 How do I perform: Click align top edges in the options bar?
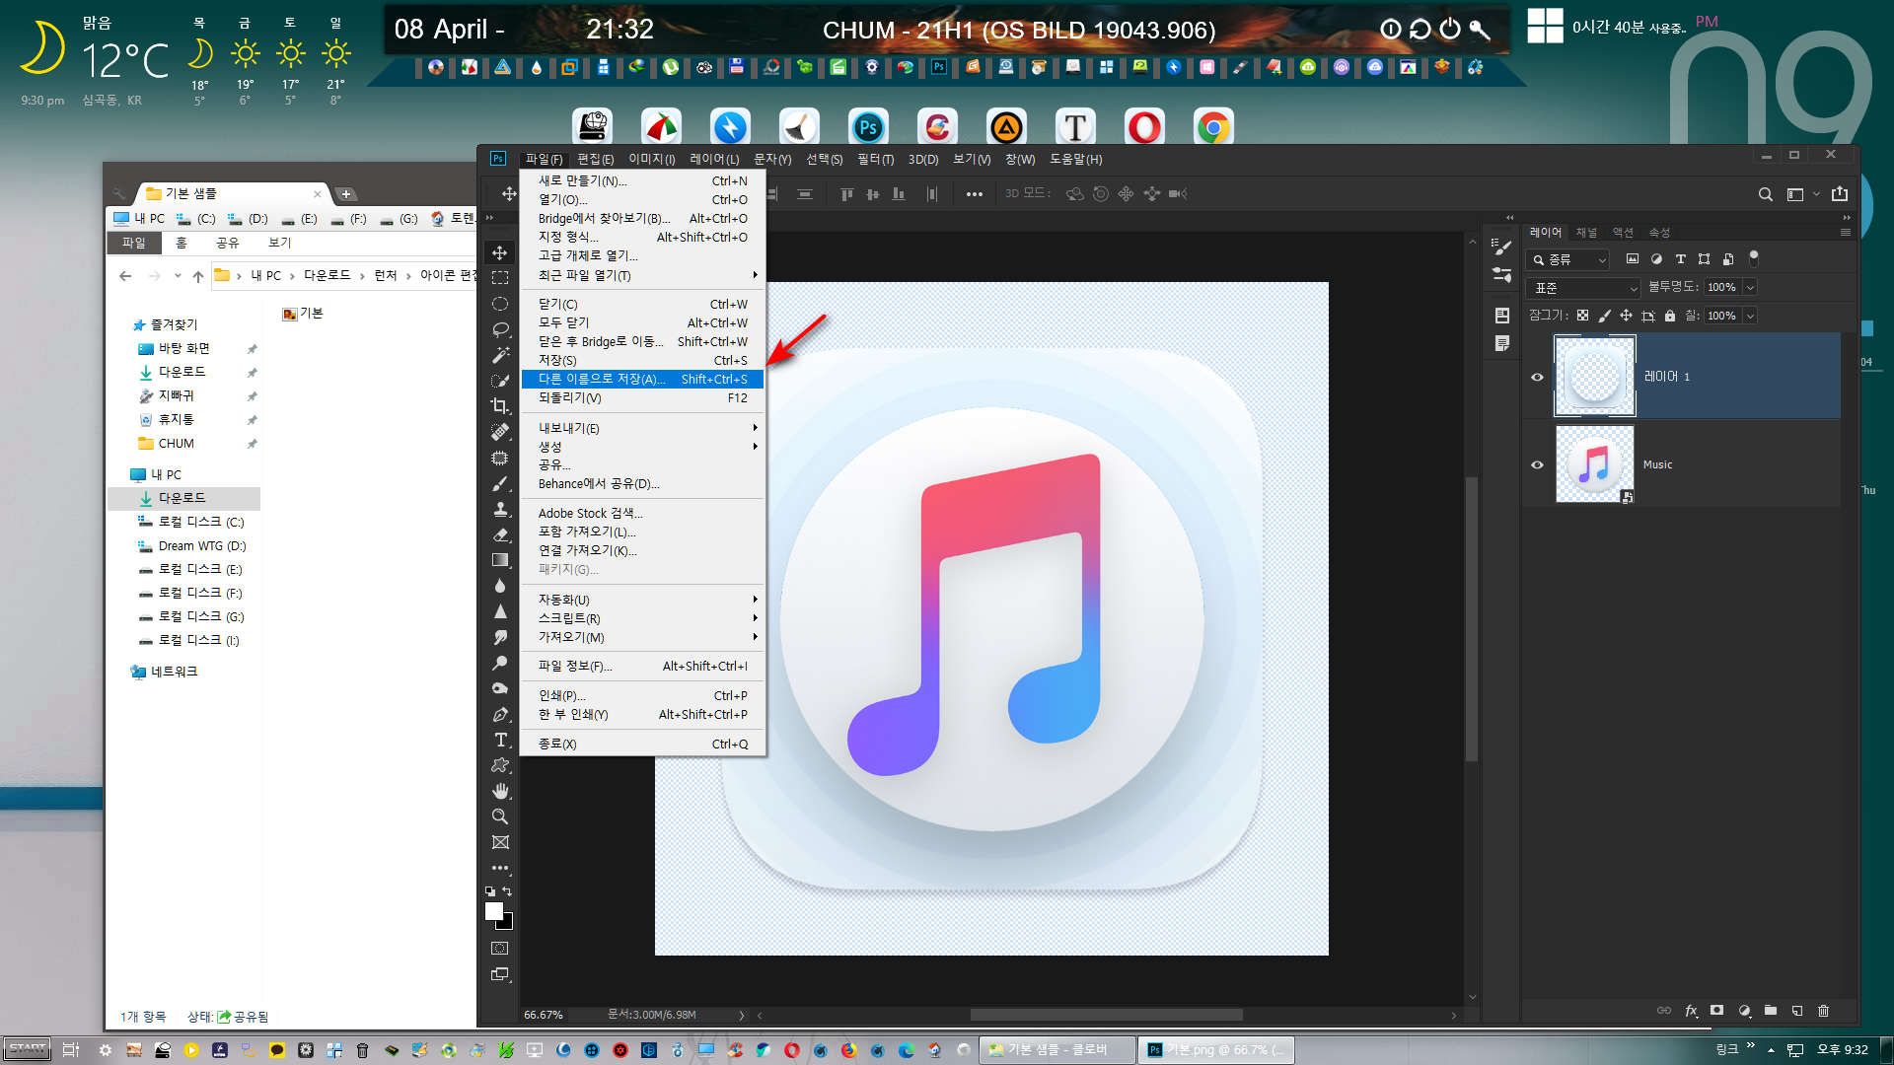(846, 194)
